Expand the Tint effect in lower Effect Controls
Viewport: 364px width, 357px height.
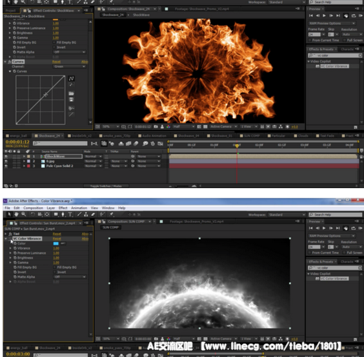[6, 234]
